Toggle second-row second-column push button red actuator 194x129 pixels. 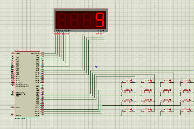coord(151,90)
